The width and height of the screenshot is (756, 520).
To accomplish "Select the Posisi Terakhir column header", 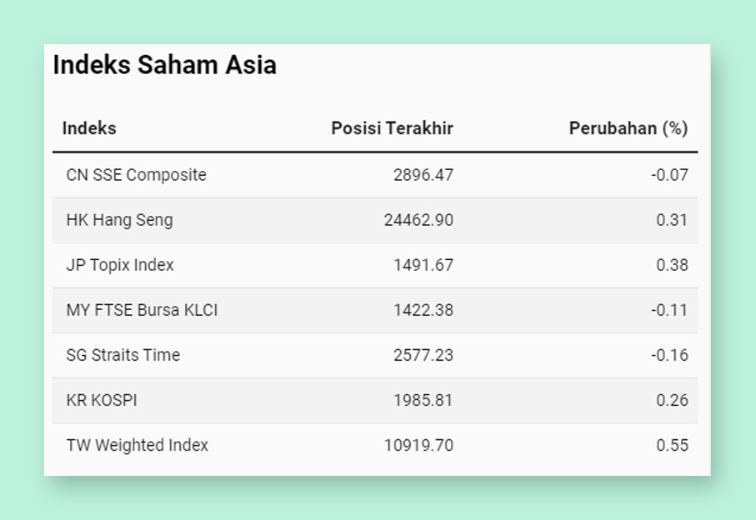I will (x=392, y=128).
